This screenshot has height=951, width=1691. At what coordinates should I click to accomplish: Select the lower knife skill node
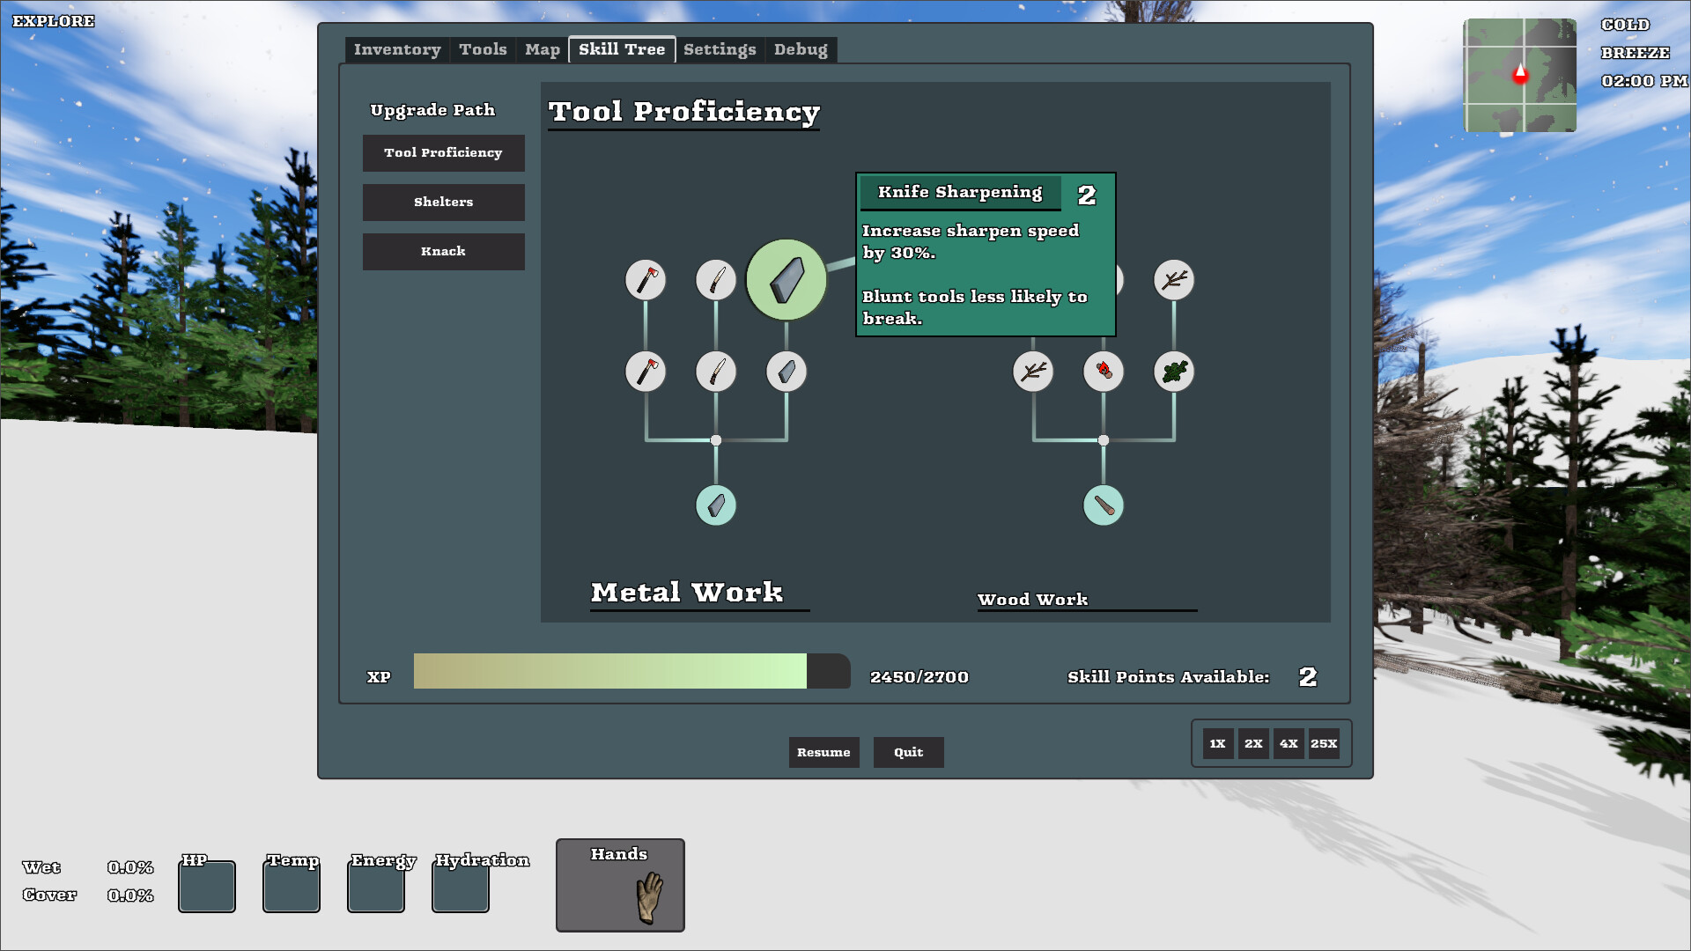(716, 372)
